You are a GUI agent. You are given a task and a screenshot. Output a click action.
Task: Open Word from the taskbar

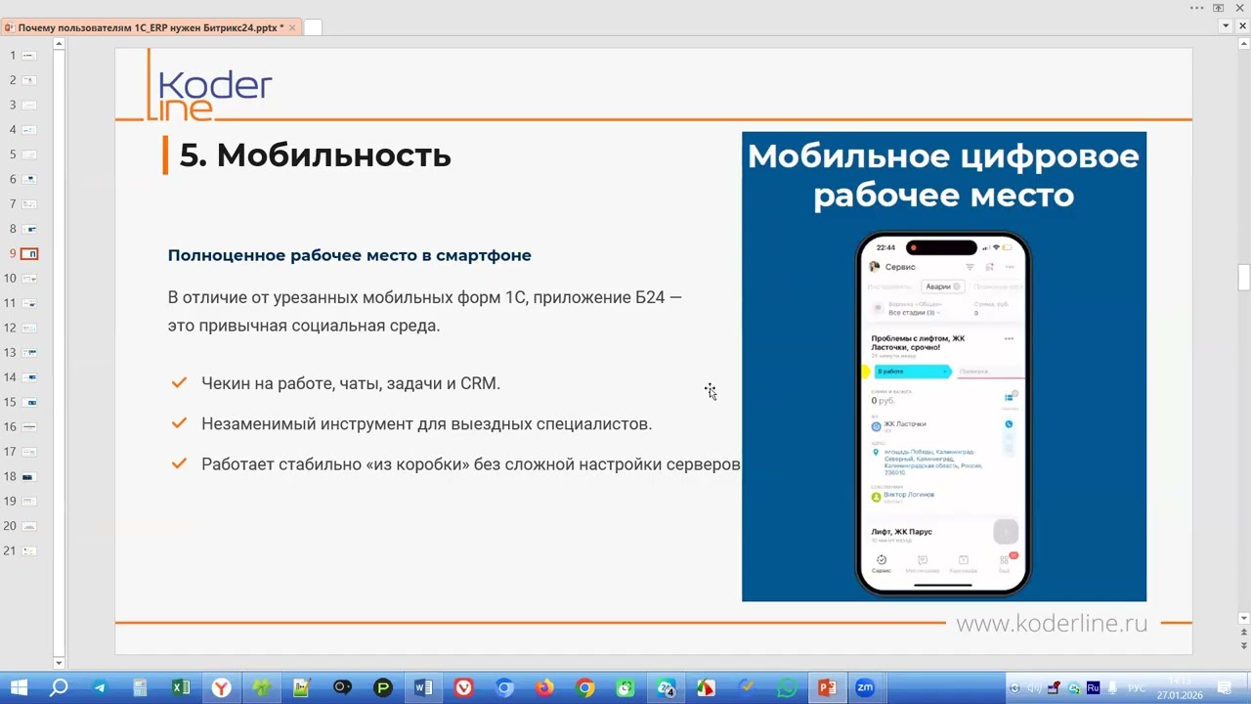(x=423, y=688)
